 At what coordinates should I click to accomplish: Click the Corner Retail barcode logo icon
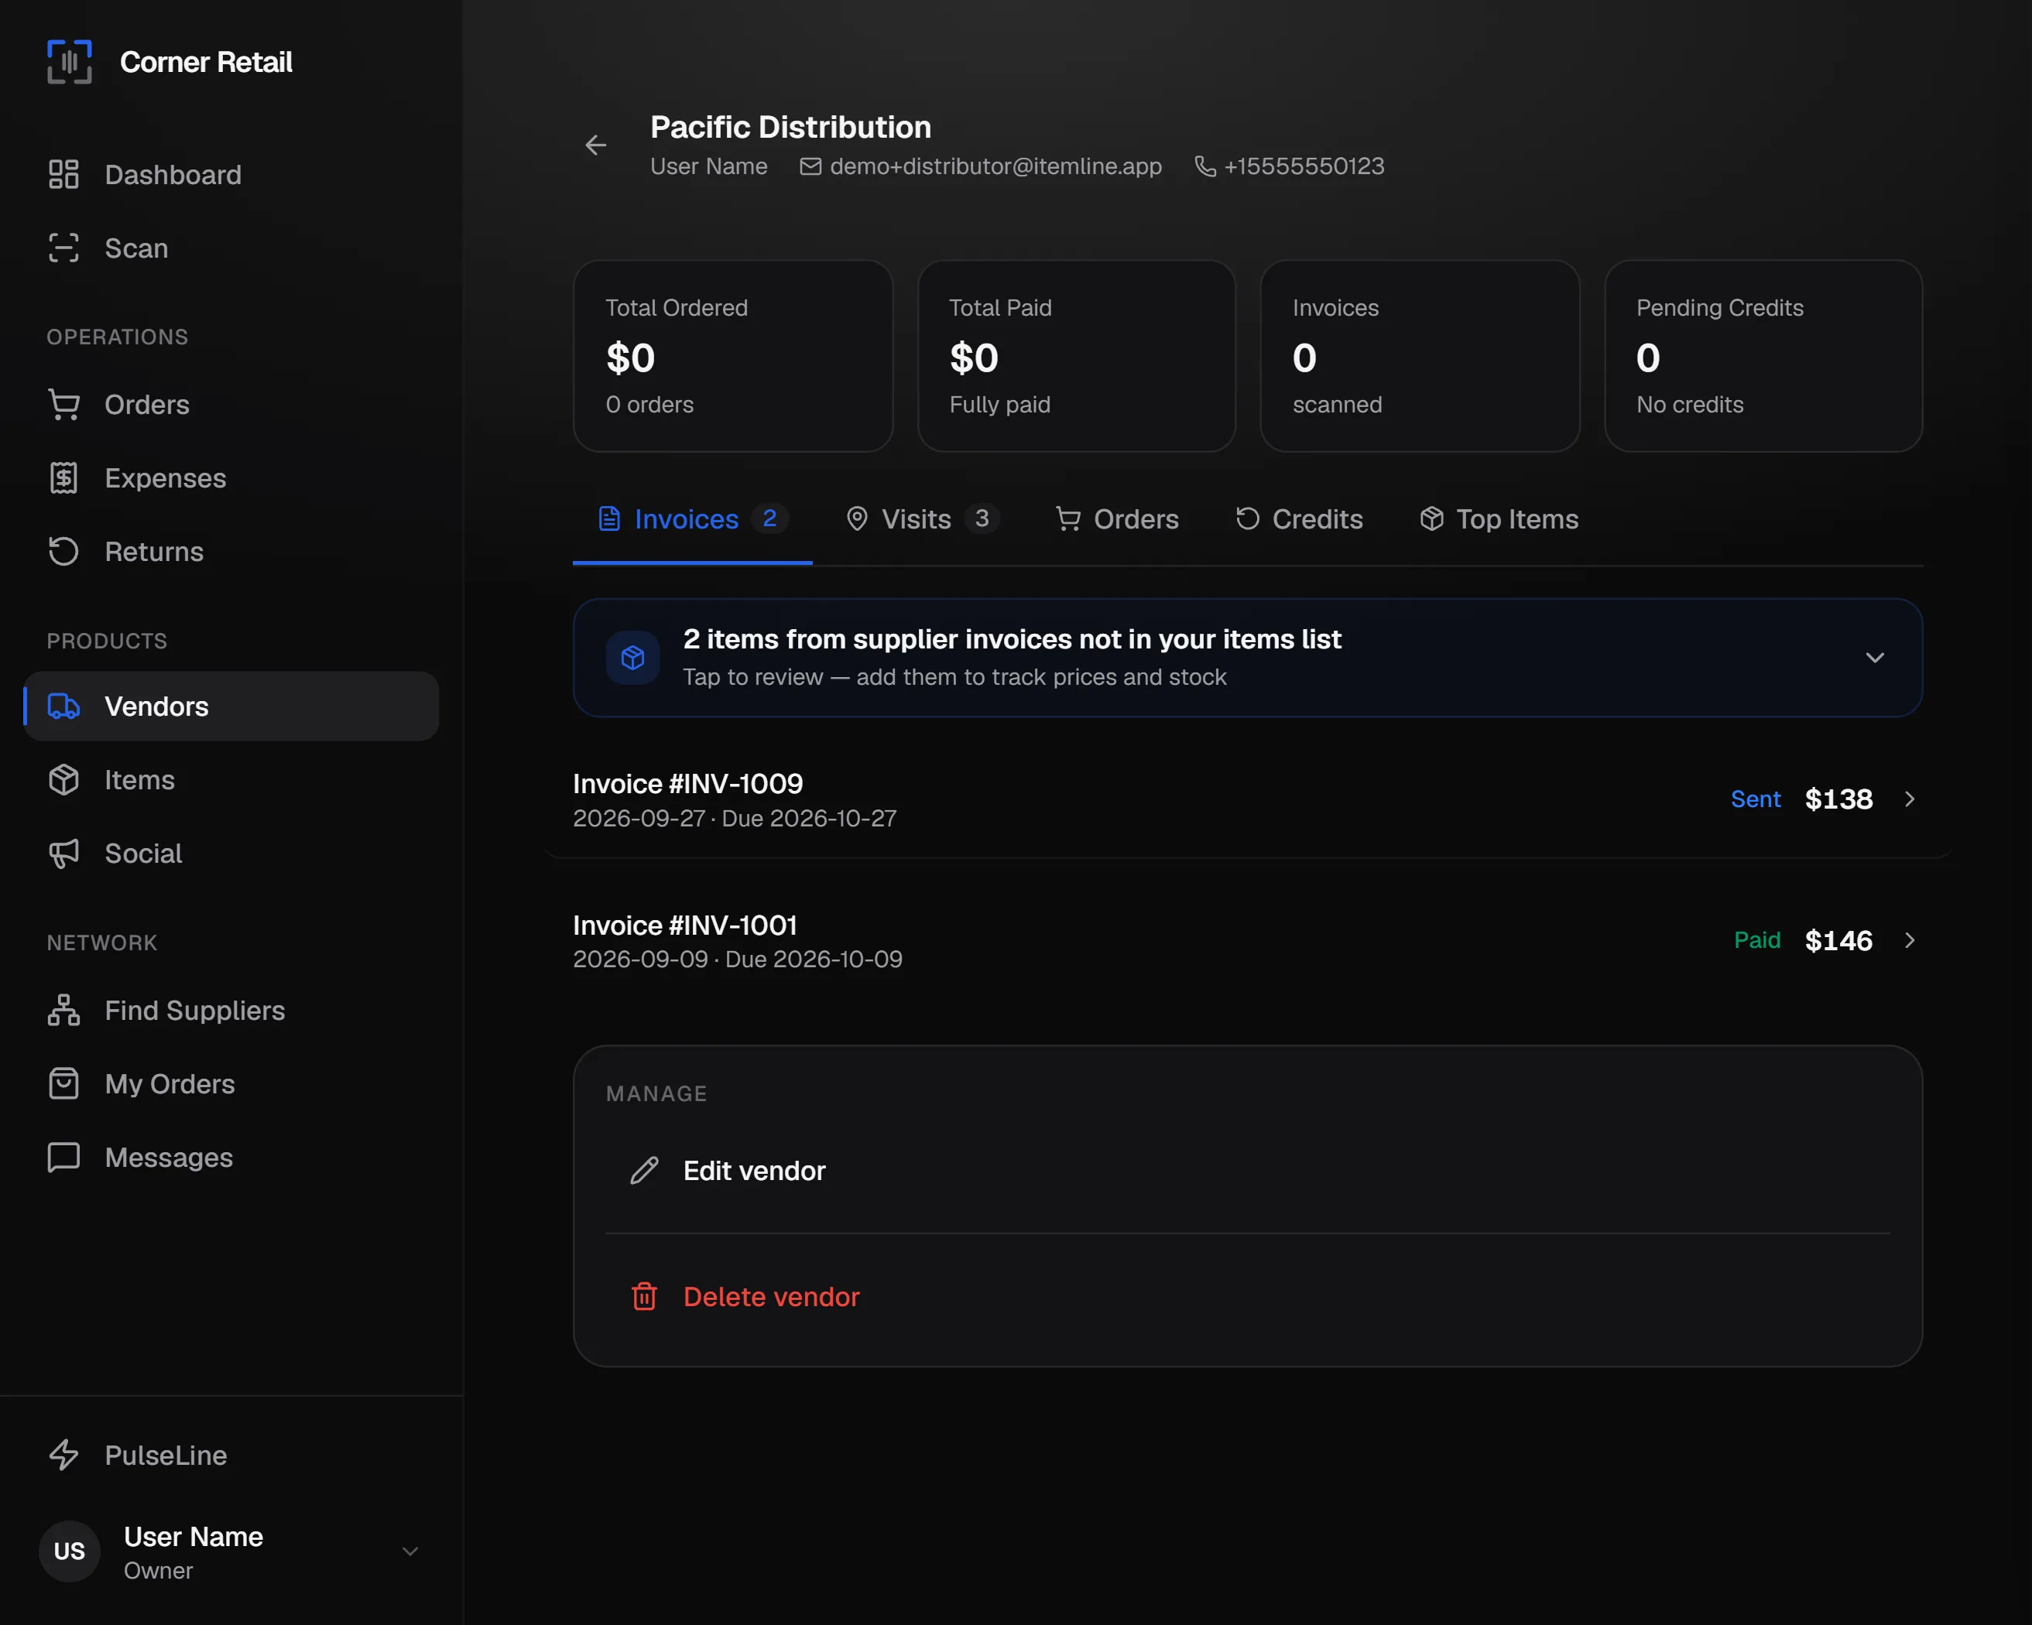pos(70,62)
